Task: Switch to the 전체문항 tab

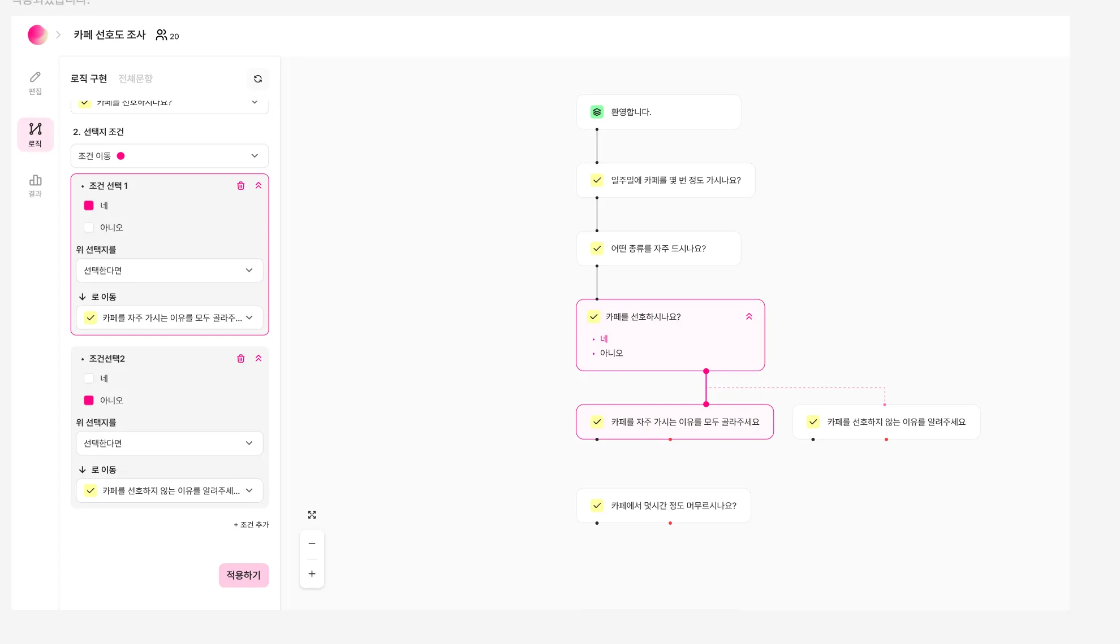Action: [135, 79]
